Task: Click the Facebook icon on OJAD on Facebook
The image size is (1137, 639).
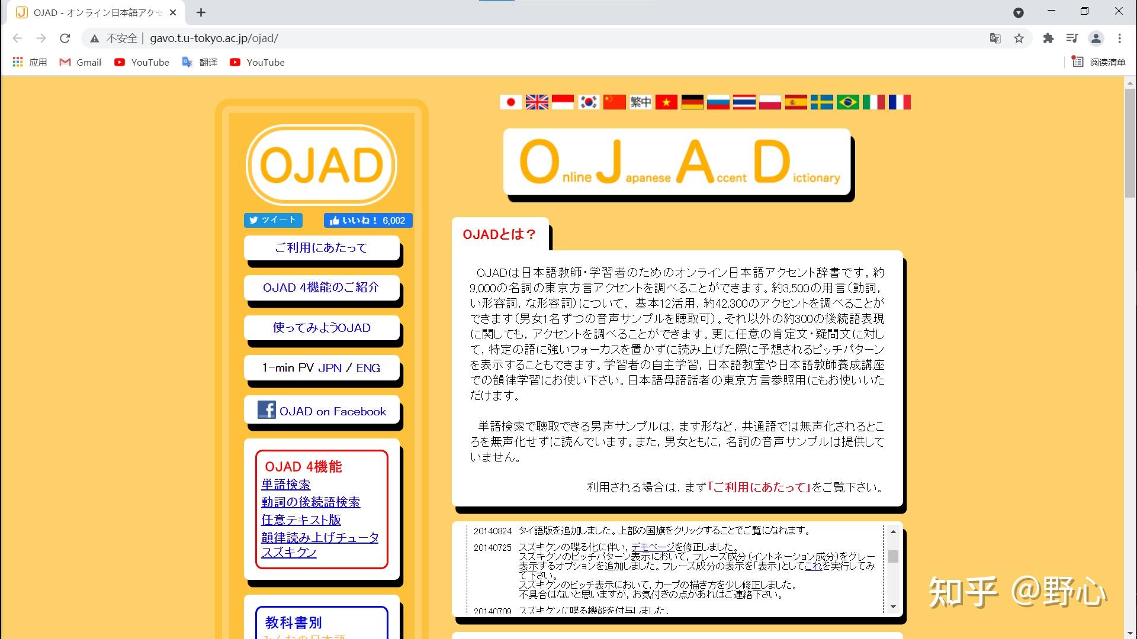Action: [266, 411]
